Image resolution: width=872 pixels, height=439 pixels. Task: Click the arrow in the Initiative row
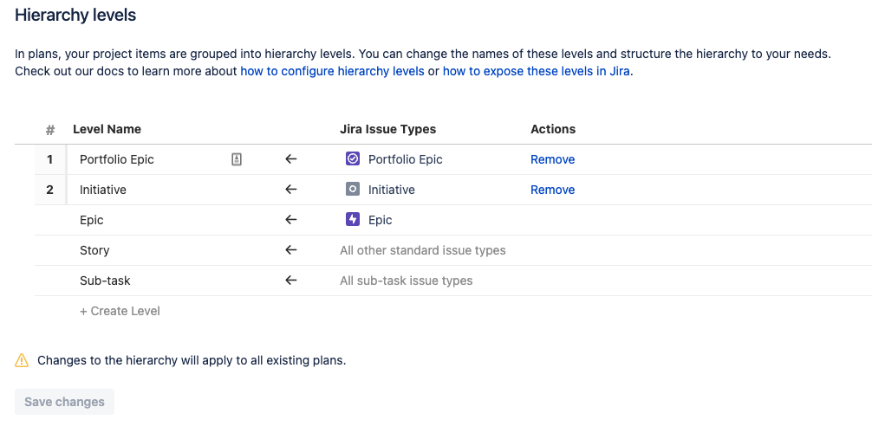point(291,190)
